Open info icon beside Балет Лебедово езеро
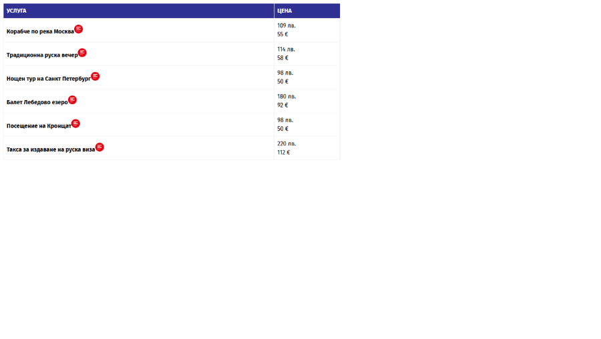Screen dimensions: 601x339 click(72, 100)
